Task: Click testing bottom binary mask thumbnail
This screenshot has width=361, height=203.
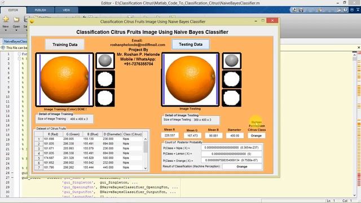Action: 232,98
